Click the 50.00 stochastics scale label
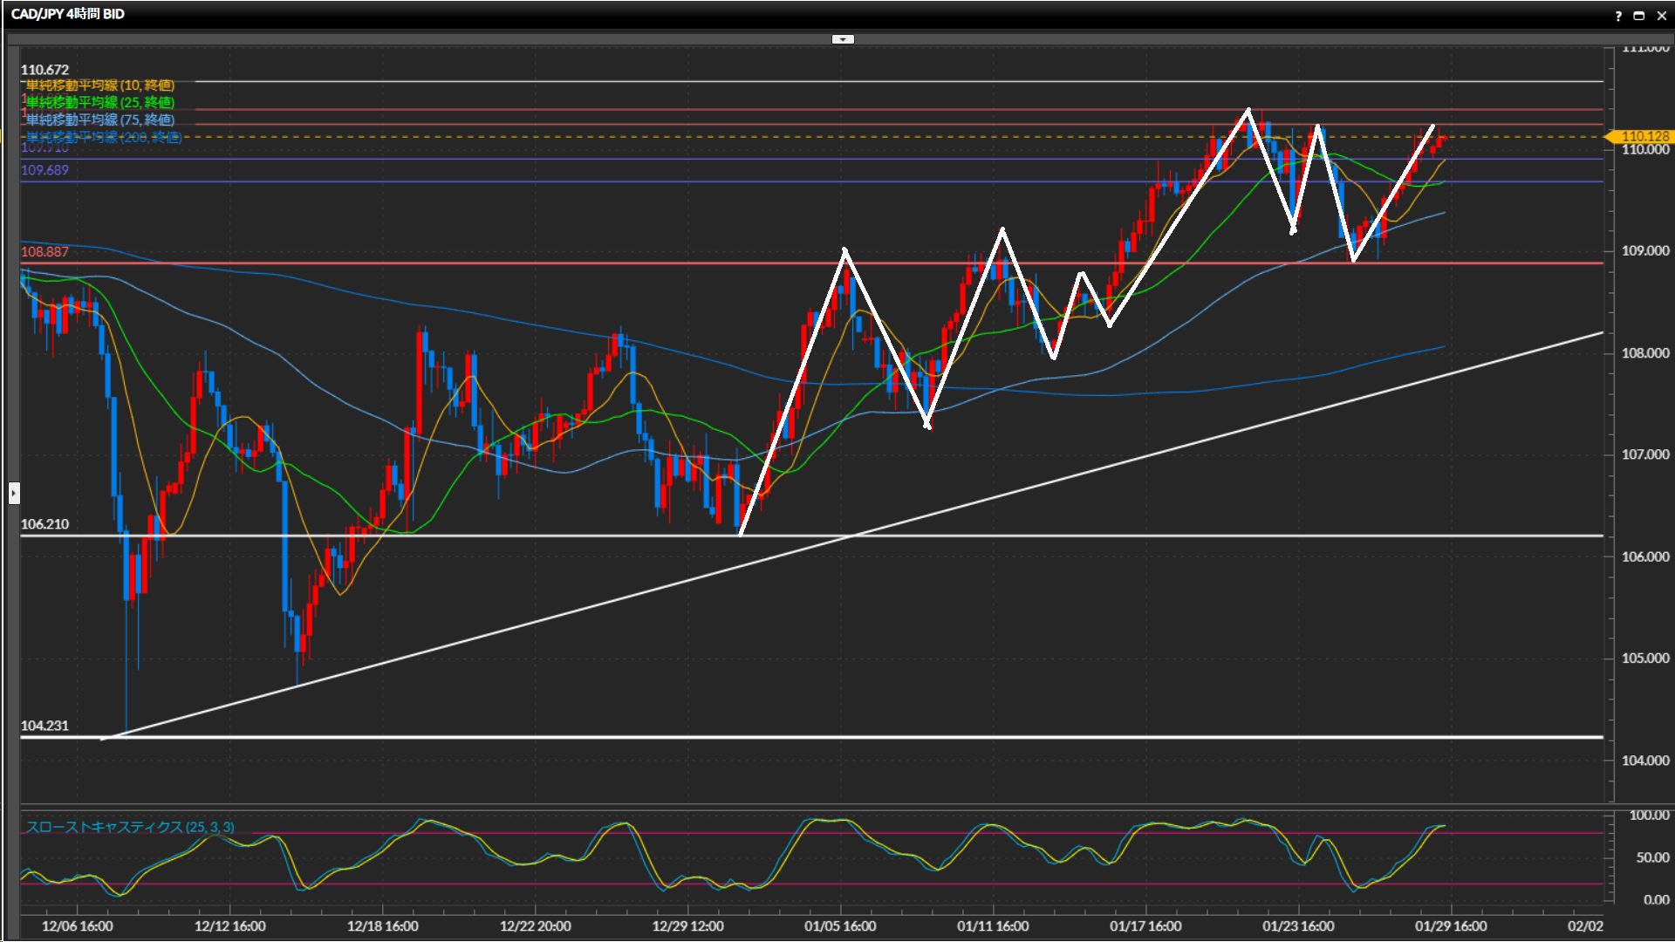 (x=1652, y=858)
